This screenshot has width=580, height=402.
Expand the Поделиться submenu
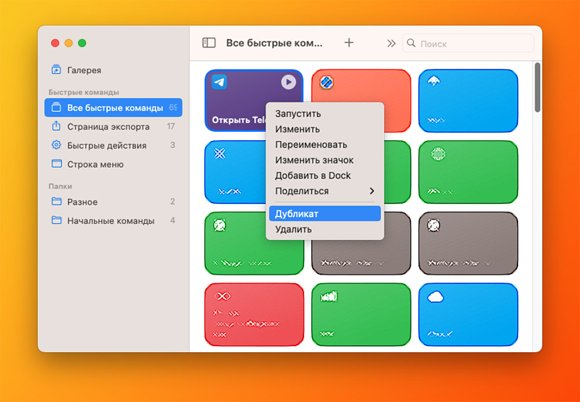325,191
